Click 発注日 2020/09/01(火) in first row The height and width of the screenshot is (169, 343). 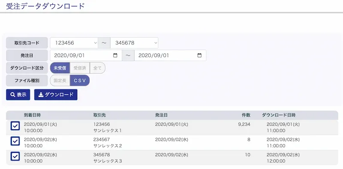[171, 124]
